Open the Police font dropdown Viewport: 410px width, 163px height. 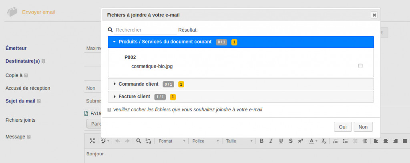[x=206, y=141]
